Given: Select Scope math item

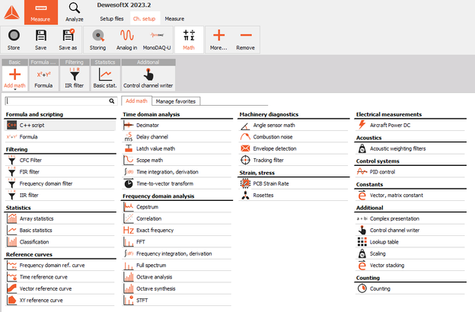Looking at the screenshot, I should [177, 161].
